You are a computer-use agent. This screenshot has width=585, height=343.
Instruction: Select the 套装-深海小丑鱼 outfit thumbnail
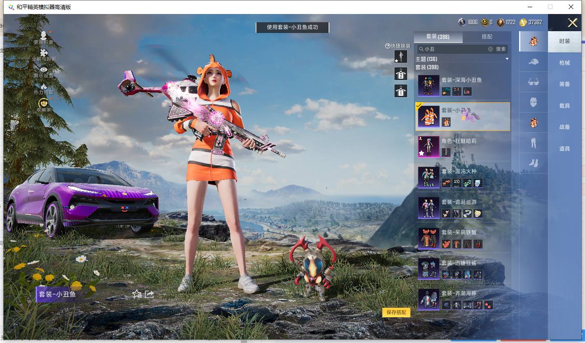click(429, 86)
